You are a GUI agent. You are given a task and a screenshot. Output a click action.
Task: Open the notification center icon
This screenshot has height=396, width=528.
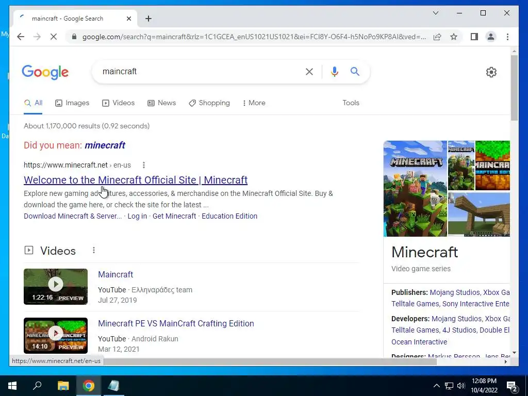click(x=512, y=386)
